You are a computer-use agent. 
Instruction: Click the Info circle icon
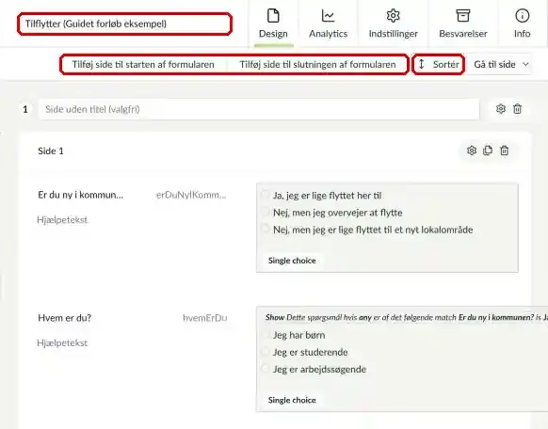pyautogui.click(x=523, y=16)
